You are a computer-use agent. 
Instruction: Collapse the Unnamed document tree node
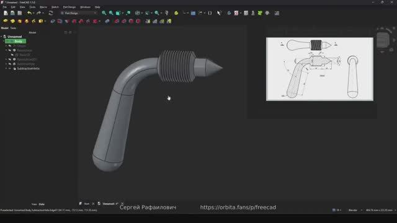pyautogui.click(x=1, y=37)
